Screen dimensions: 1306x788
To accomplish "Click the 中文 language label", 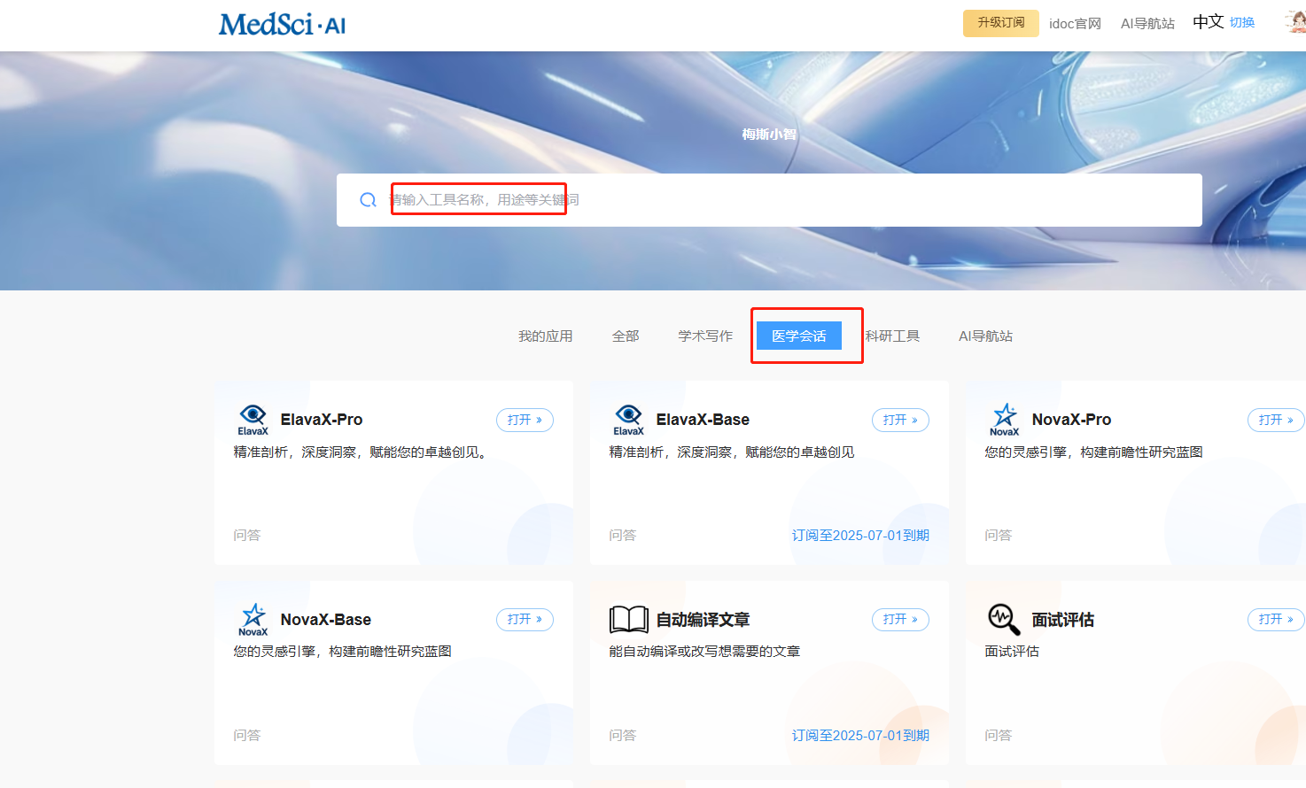I will click(1209, 22).
